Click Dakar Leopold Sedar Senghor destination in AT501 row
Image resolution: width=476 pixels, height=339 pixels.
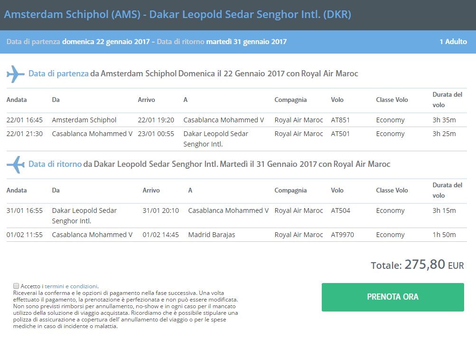tap(216, 139)
